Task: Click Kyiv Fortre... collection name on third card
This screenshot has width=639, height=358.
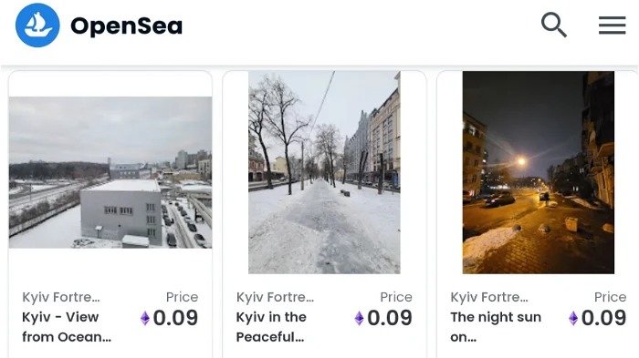Action: pyautogui.click(x=489, y=297)
